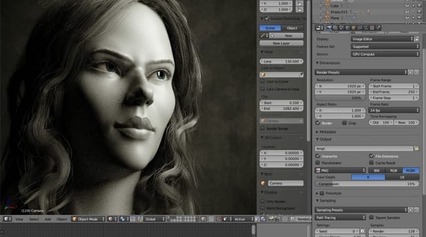Image resolution: width=426 pixels, height=237 pixels.
Task: Open the View menu in 3D header
Action: coord(19,219)
